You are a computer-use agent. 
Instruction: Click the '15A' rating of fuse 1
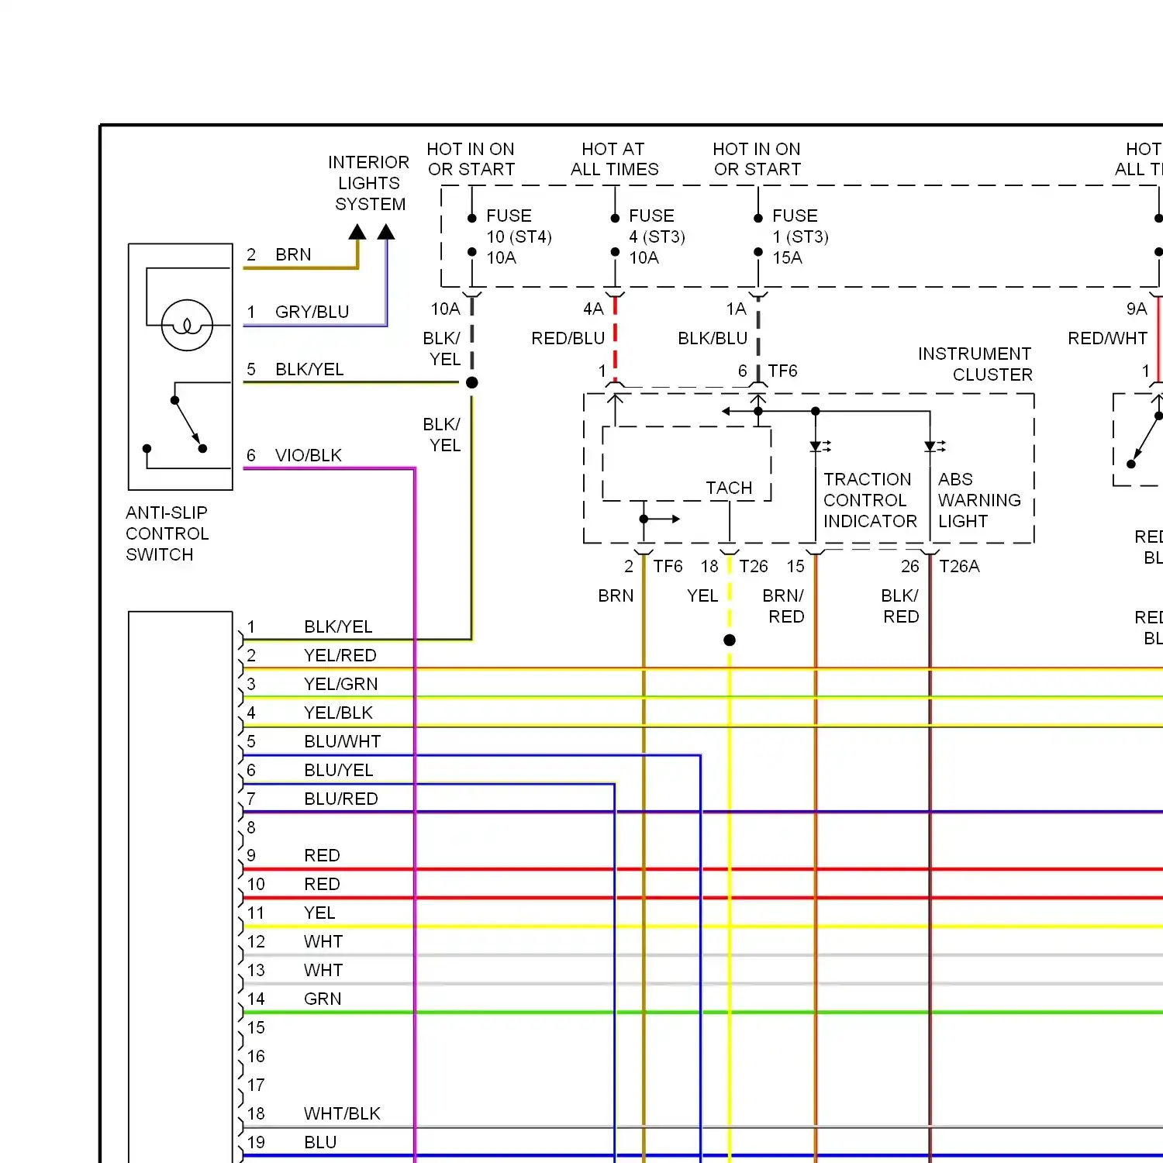coord(787,257)
